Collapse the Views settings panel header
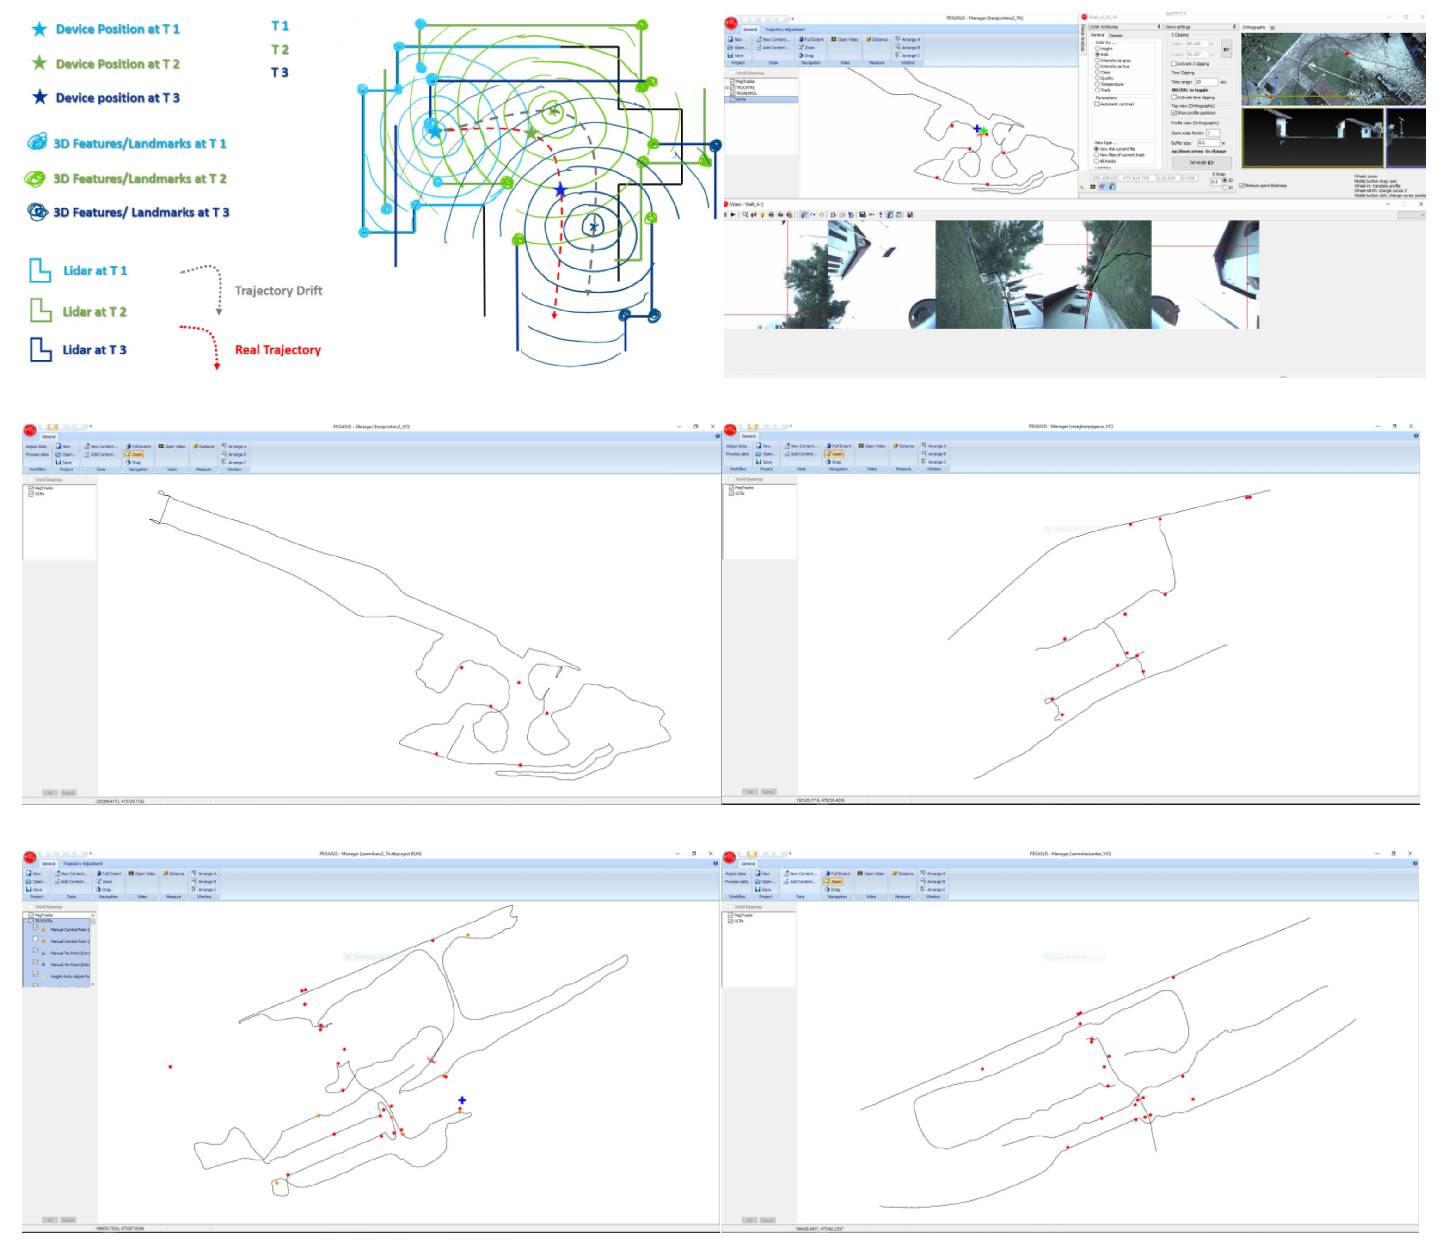 click(1234, 26)
